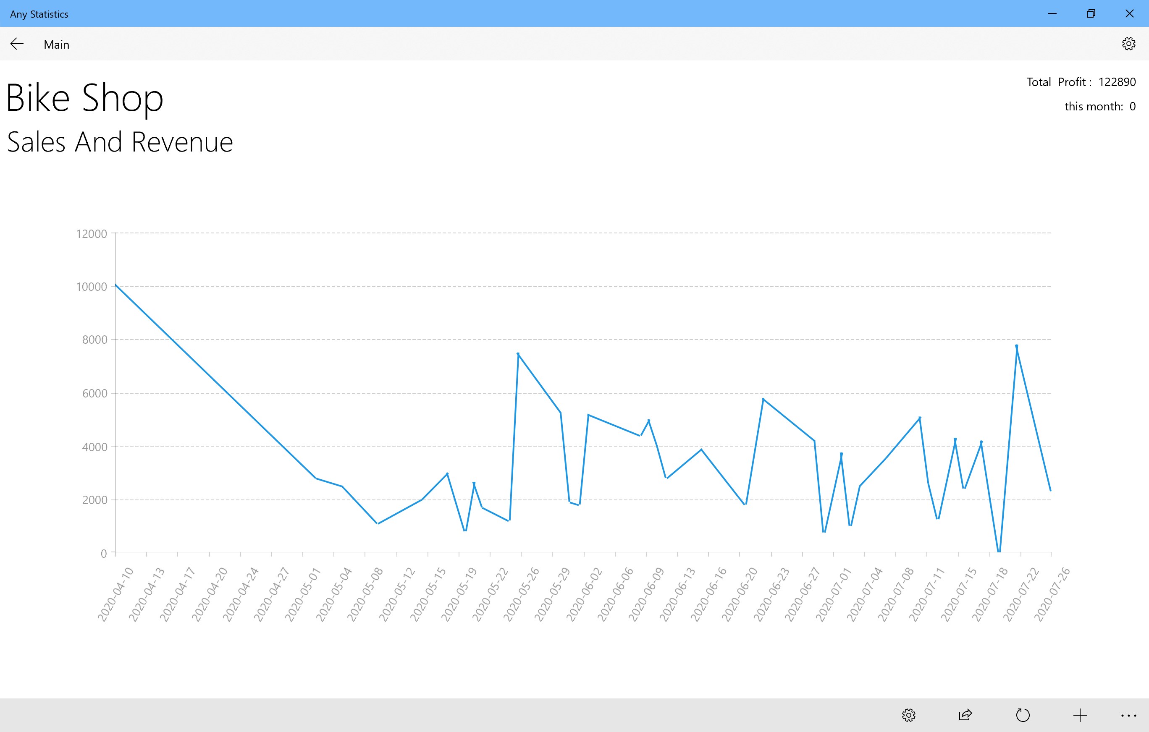Viewport: 1149px width, 732px height.
Task: Add a new entry with the plus icon
Action: click(1080, 715)
